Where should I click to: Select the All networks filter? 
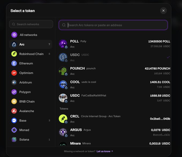[31, 35]
